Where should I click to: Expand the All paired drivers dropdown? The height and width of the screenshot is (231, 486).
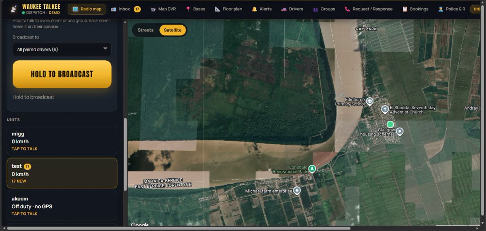coord(62,49)
